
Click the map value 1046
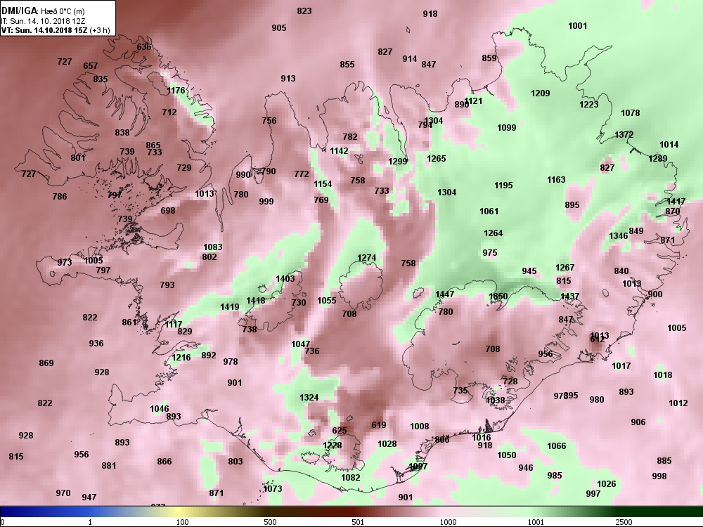pos(159,409)
